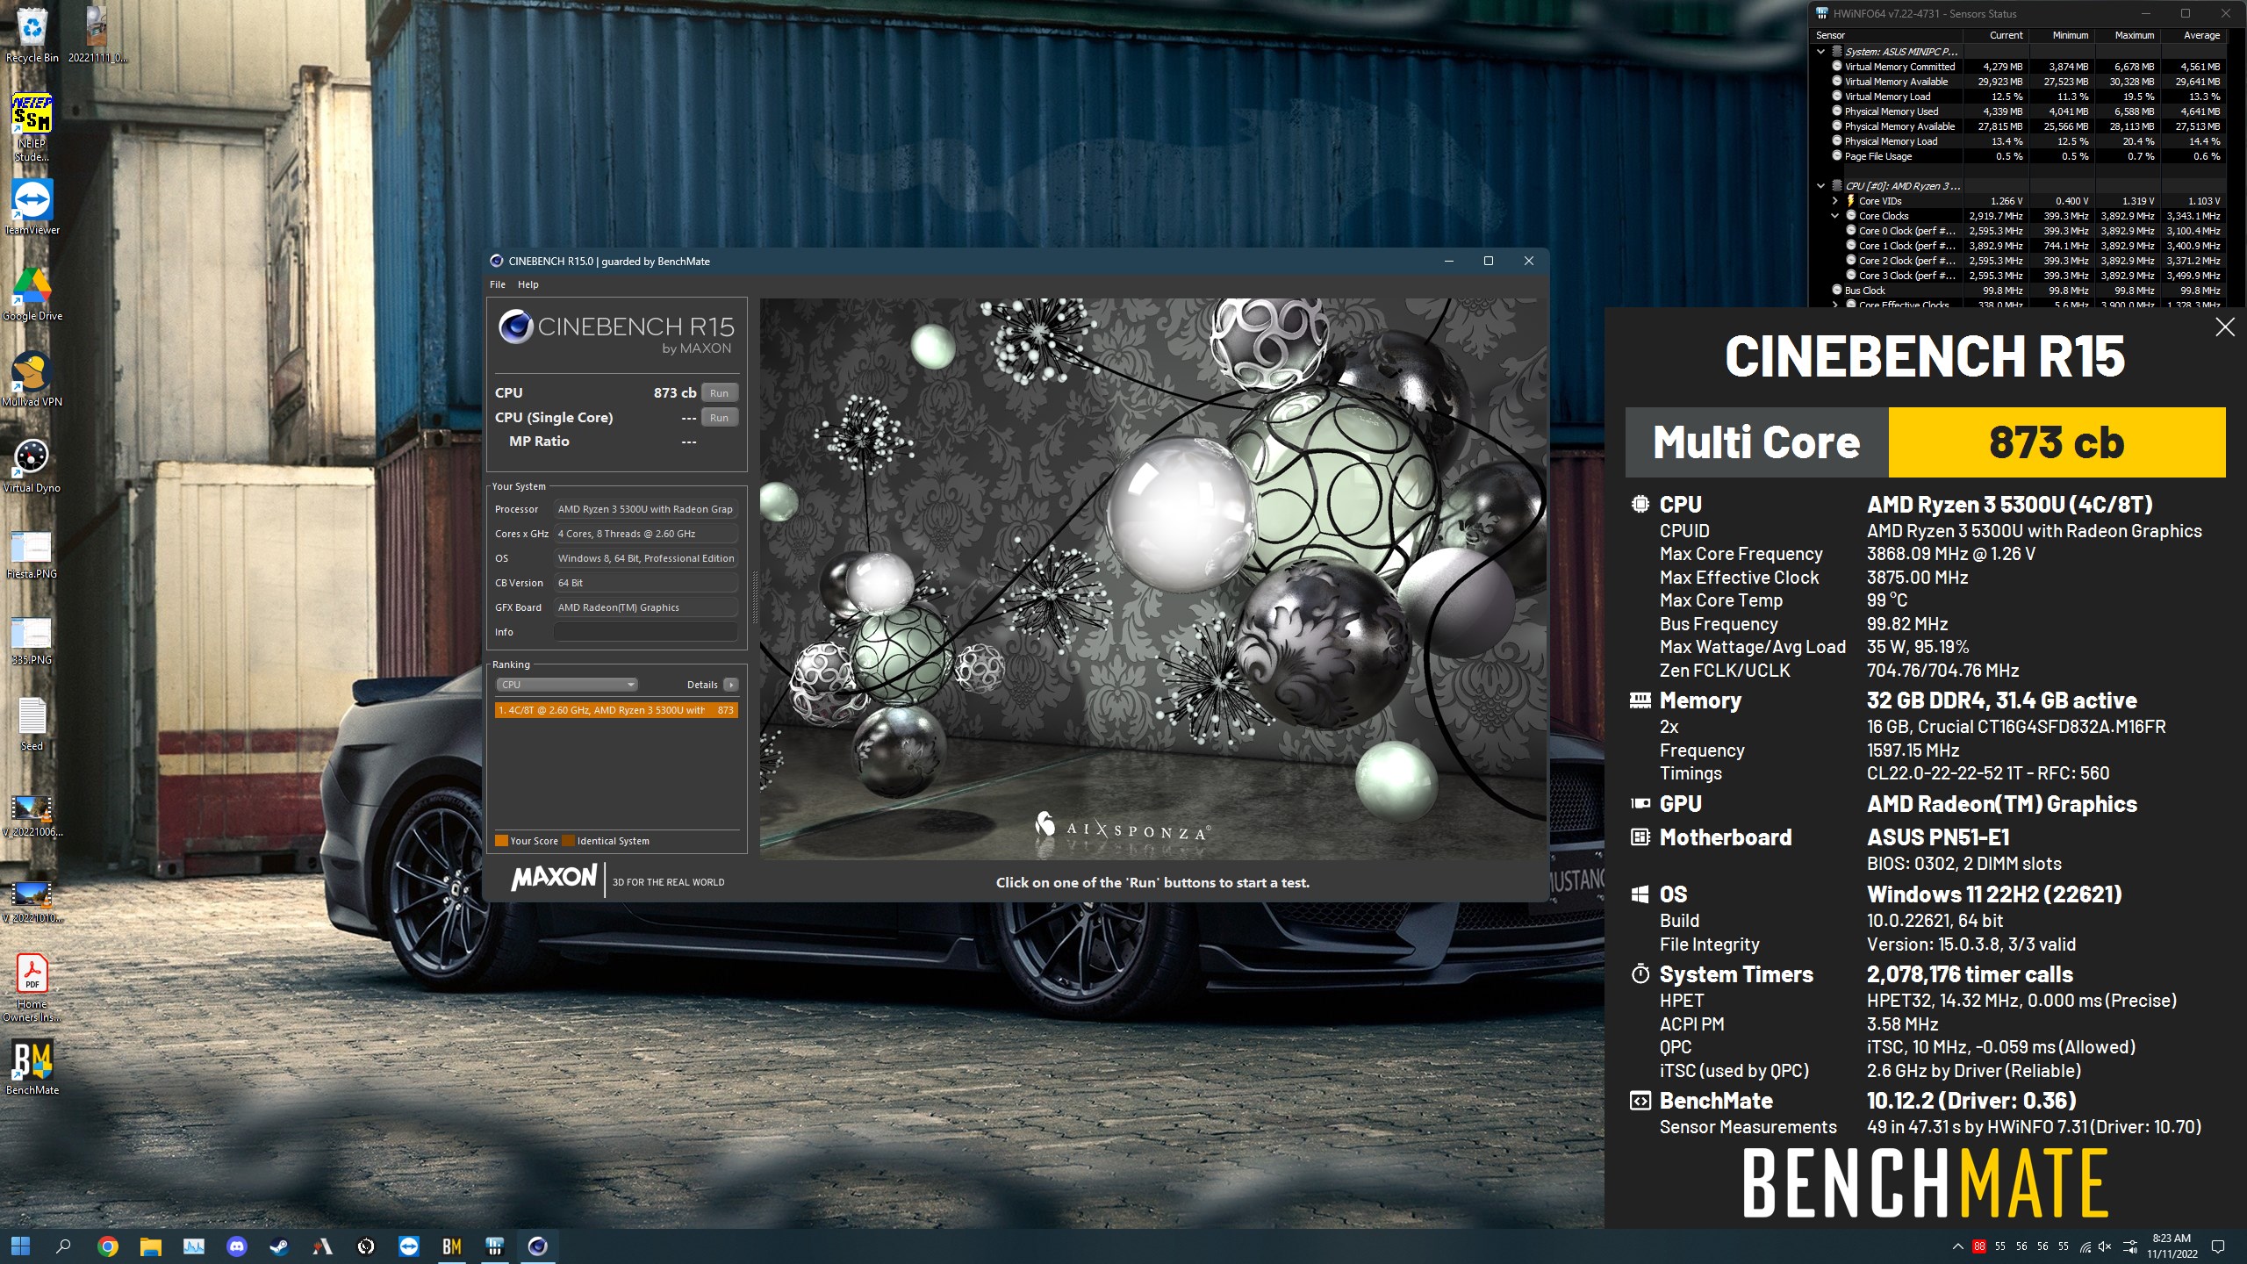Open the notification center icon
This screenshot has height=1264, width=2247.
pos(2218,1246)
